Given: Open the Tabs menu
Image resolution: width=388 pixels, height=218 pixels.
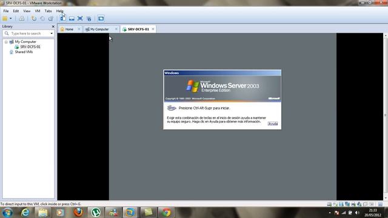Looking at the screenshot, I should tap(48, 11).
